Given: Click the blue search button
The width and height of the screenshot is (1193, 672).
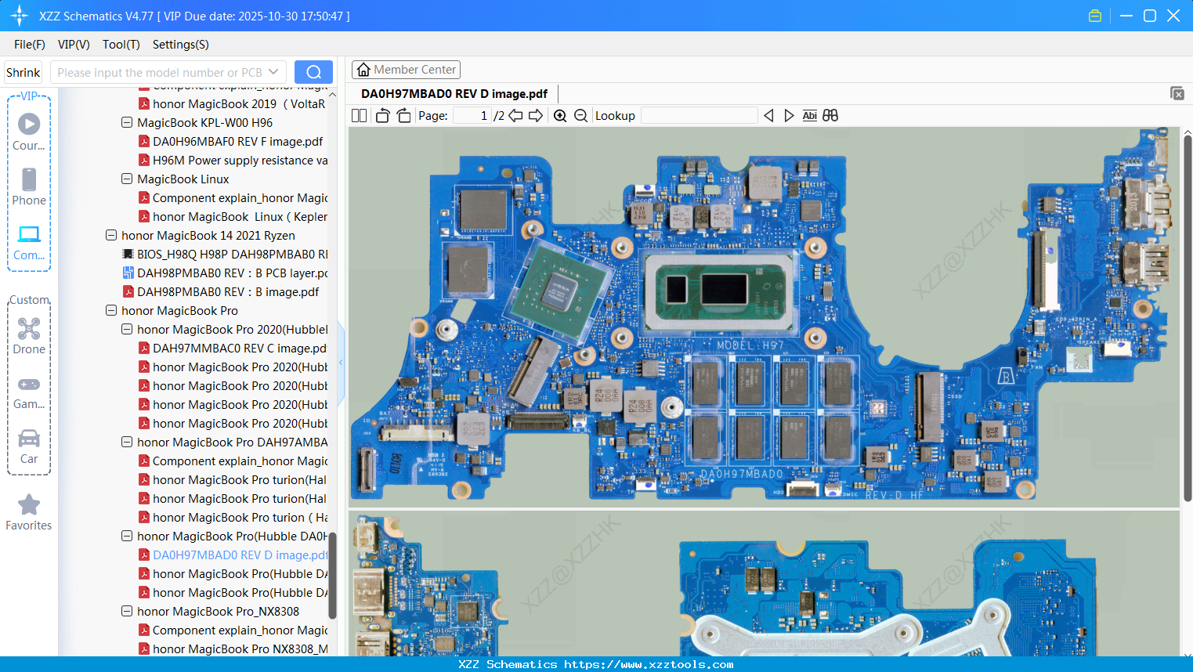Looking at the screenshot, I should (x=313, y=72).
